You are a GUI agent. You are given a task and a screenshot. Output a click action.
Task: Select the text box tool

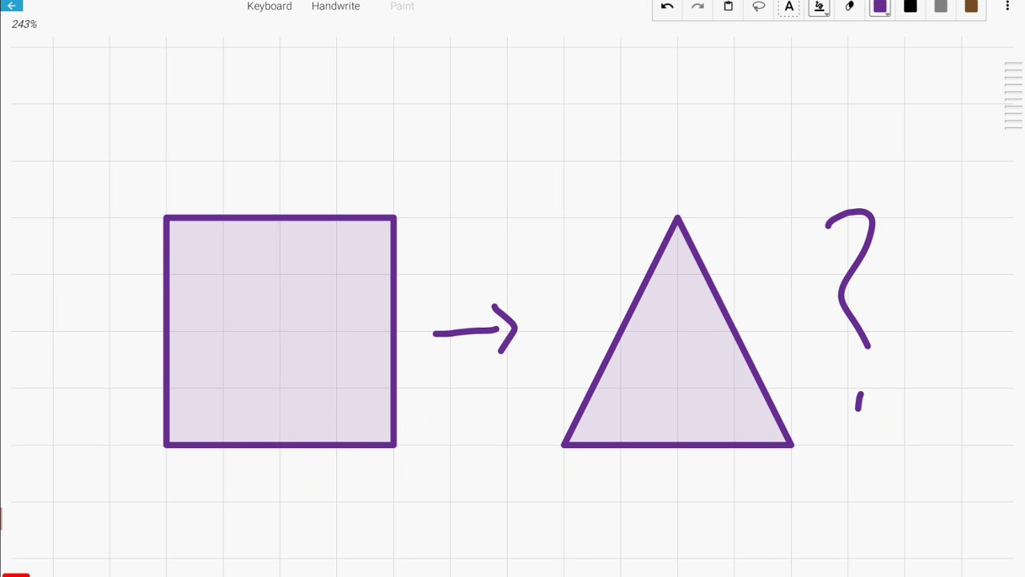tap(789, 7)
